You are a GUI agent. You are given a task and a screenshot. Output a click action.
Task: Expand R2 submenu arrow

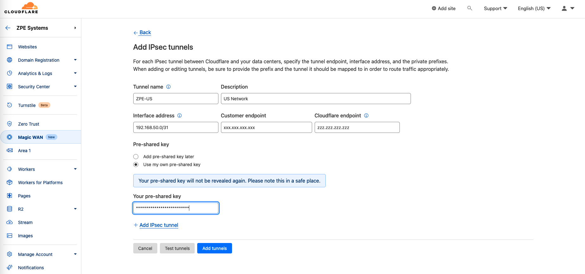[x=75, y=209]
